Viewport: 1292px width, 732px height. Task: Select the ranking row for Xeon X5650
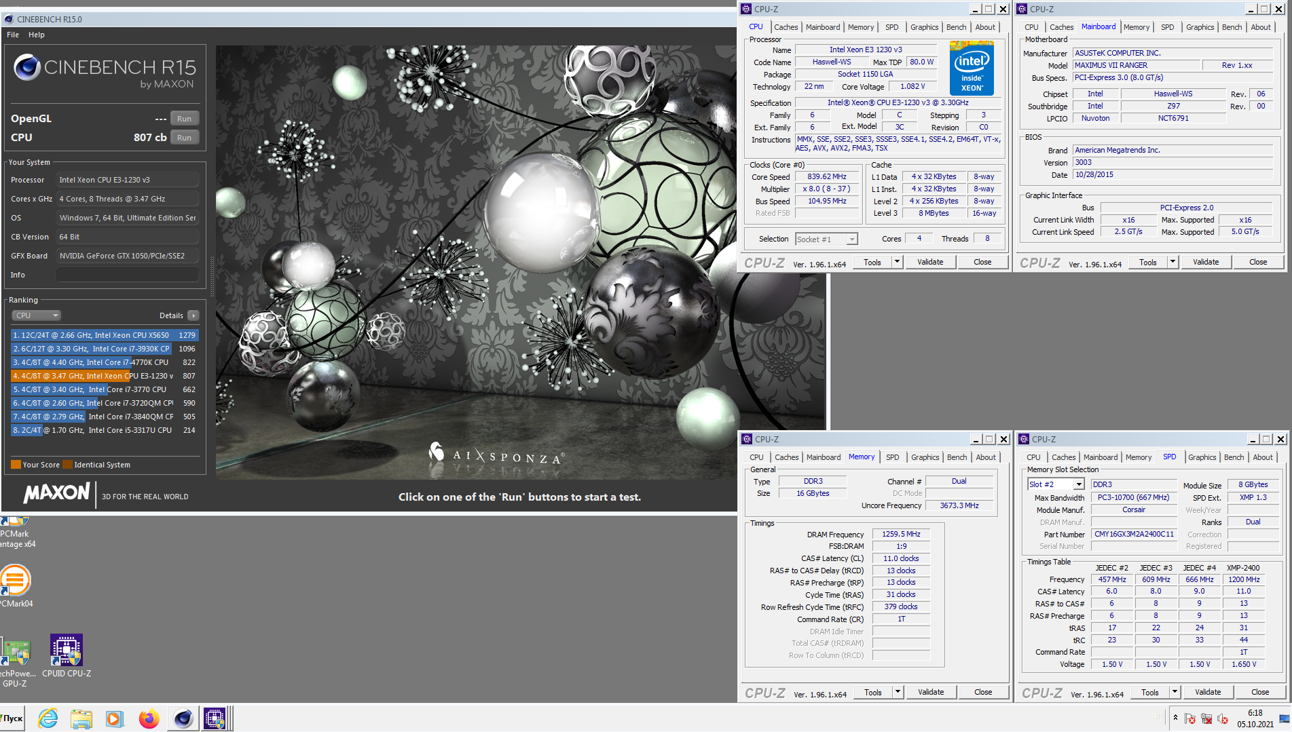tap(105, 335)
